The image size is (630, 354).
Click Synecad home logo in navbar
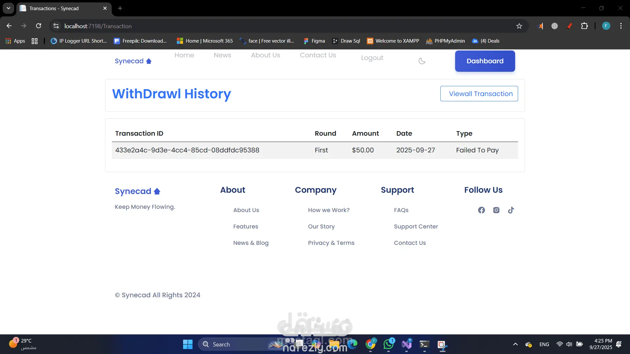pos(133,61)
